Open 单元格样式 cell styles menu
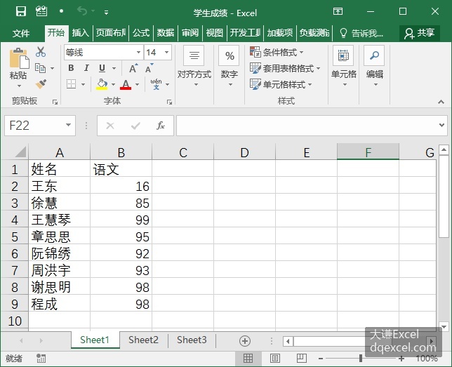Viewport: 452px width, 367px height. click(x=281, y=84)
